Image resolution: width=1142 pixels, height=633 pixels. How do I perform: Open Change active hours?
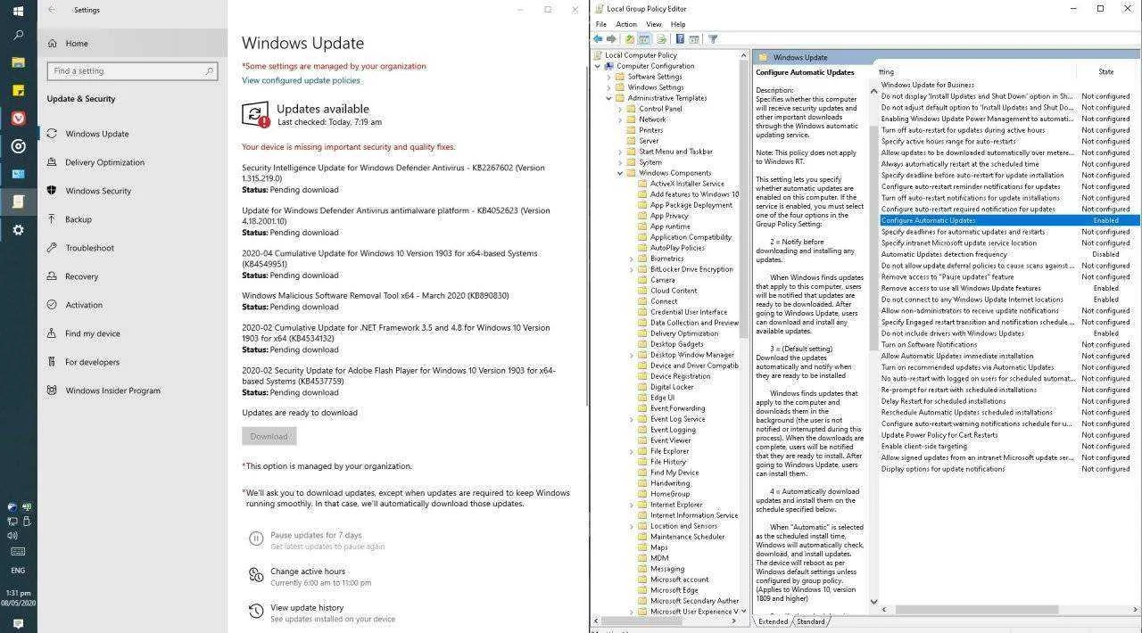[x=308, y=571]
